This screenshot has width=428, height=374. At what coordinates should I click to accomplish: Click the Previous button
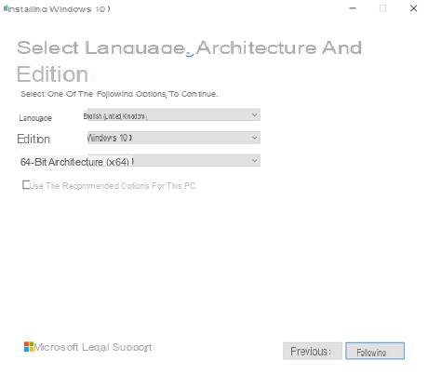click(x=313, y=351)
